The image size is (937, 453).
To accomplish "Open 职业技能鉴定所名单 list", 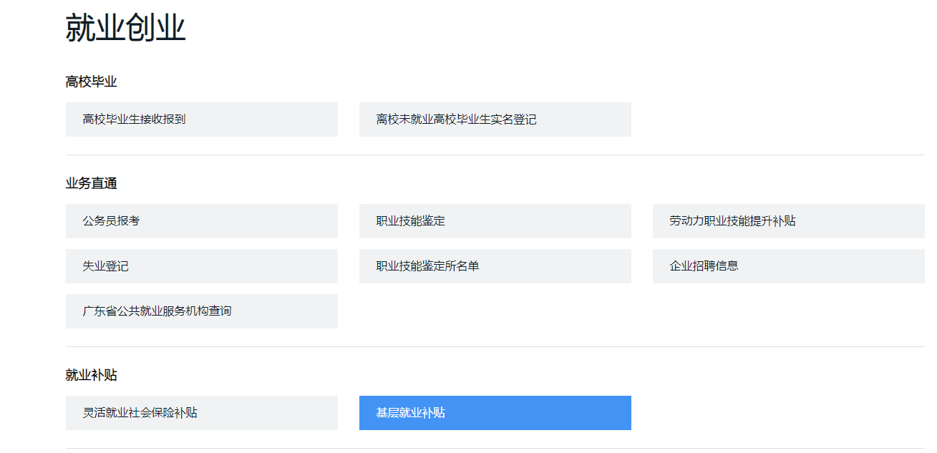I will coord(495,266).
